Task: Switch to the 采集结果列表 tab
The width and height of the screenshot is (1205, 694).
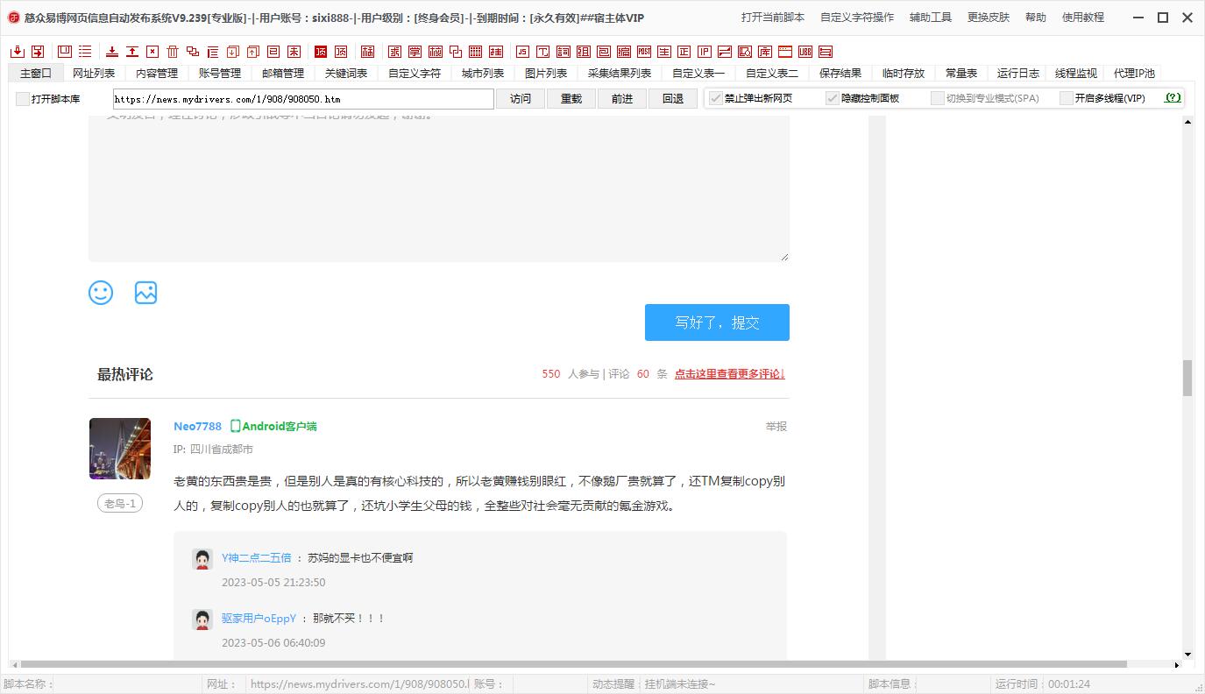Action: pos(620,74)
